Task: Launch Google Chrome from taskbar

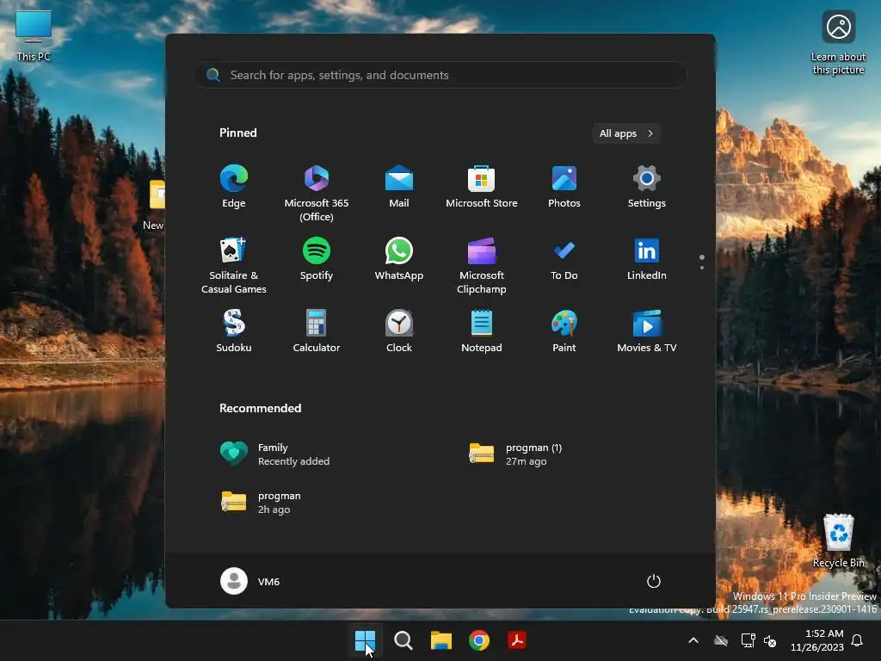Action: [x=478, y=640]
